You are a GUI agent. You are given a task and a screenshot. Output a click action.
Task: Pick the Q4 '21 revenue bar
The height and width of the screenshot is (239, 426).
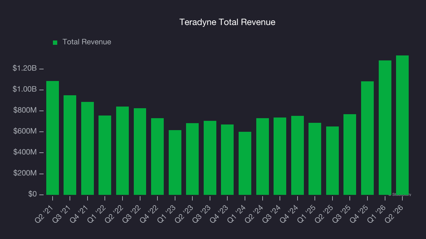point(88,148)
